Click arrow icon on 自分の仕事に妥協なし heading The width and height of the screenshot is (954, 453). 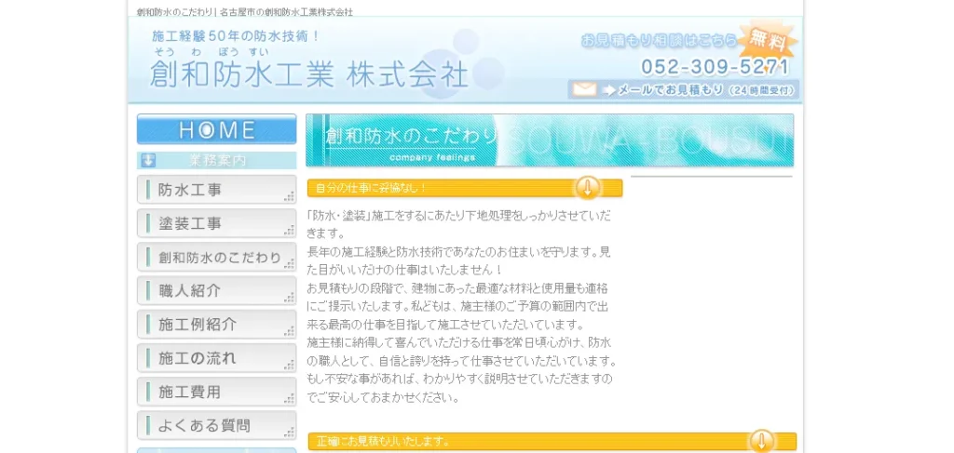[587, 187]
